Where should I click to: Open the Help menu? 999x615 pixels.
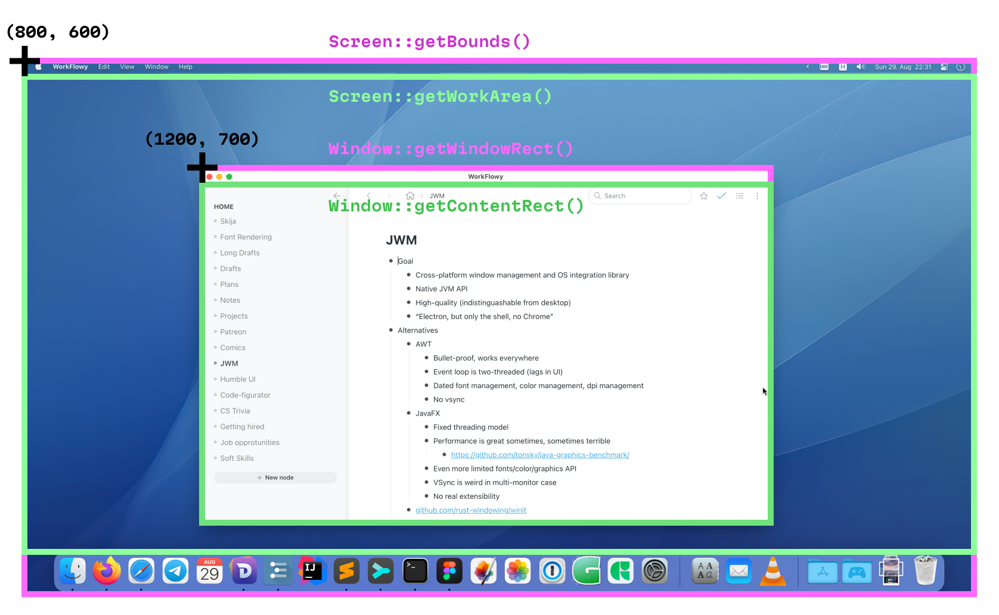tap(186, 67)
